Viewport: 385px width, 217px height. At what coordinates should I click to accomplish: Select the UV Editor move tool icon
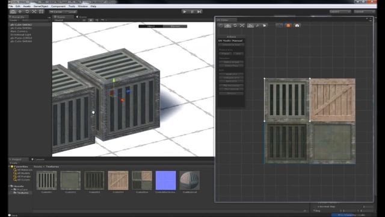click(x=228, y=25)
